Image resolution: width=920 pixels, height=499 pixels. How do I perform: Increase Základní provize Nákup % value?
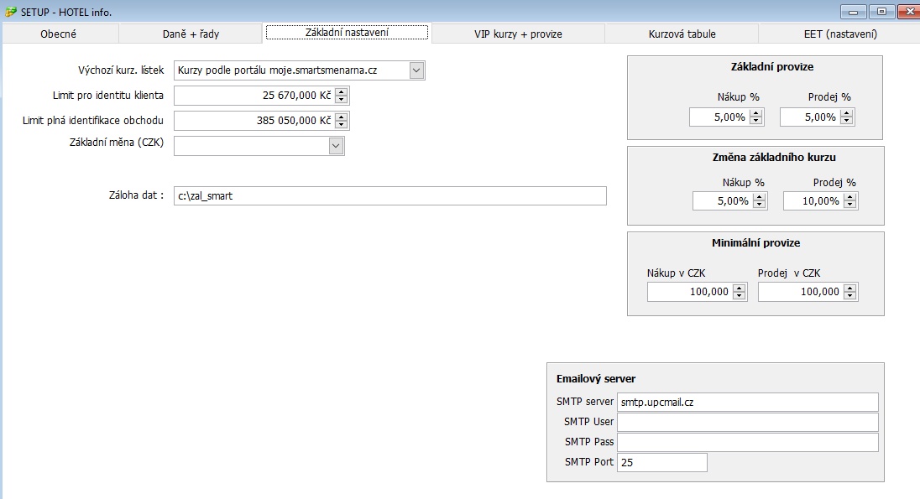tap(756, 113)
